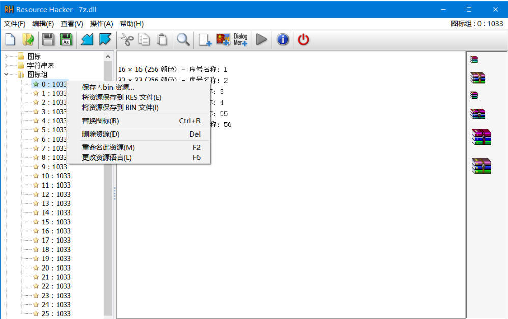The height and width of the screenshot is (319, 508).
Task: Show version info via the info icon
Action: (283, 39)
